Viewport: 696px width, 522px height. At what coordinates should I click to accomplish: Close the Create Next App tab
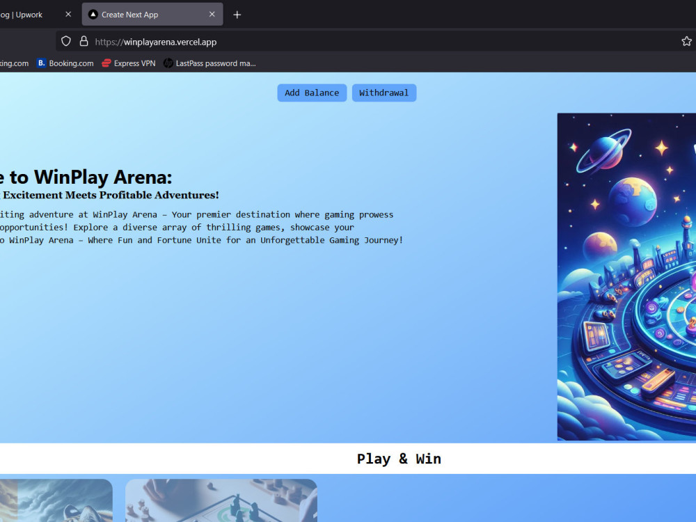(x=212, y=14)
